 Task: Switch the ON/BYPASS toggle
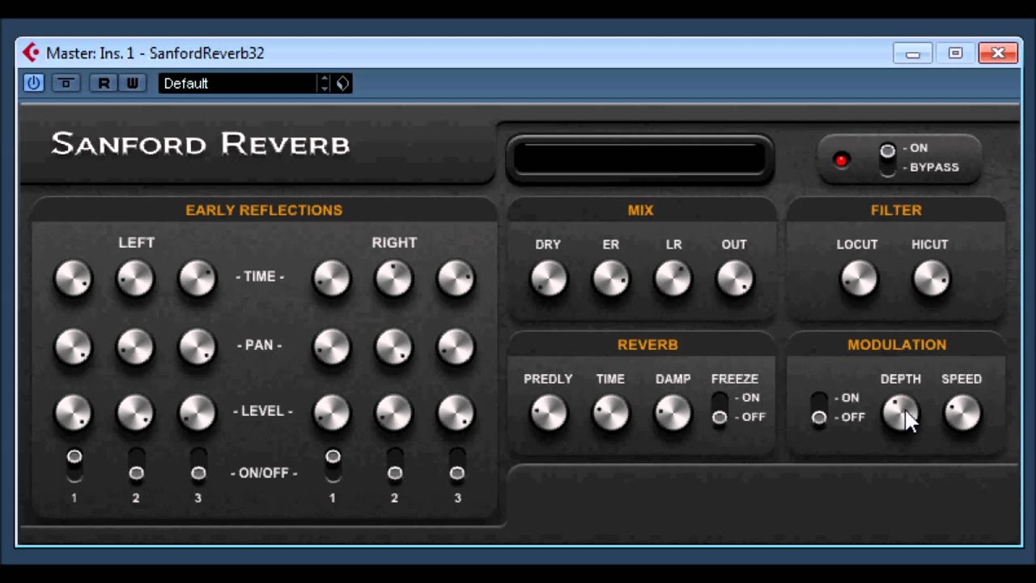888,158
